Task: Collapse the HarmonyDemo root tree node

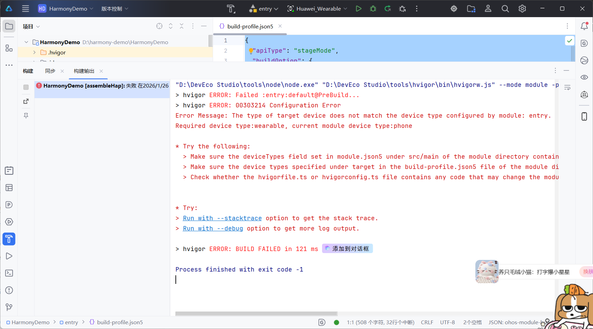Action: 26,42
